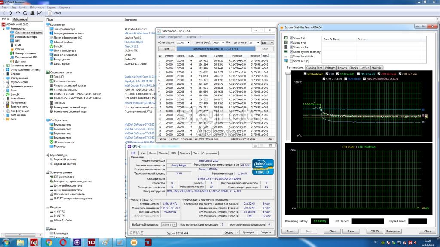Open AIDA64 icon on taskbar
The height and width of the screenshot is (247, 440).
34,242
